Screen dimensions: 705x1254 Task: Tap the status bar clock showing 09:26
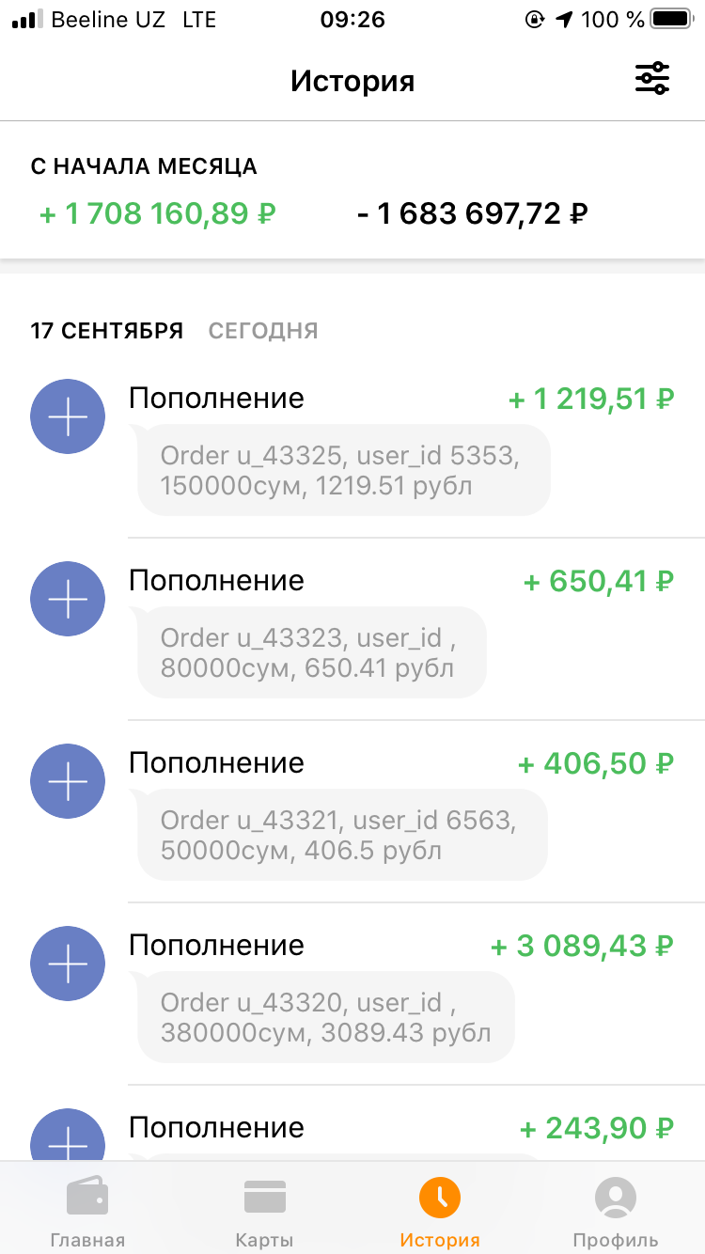[352, 20]
